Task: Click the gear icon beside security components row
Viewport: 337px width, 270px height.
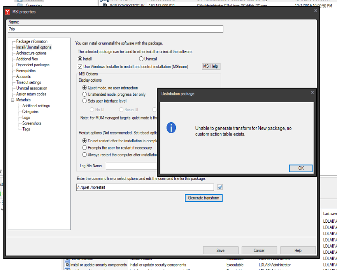Action: click(67, 265)
